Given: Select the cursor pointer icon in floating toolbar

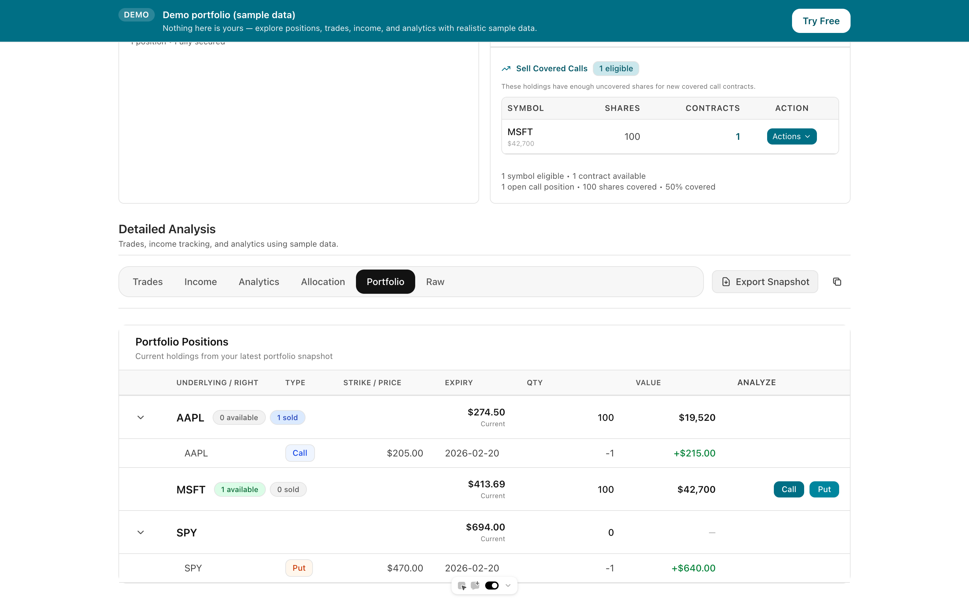Looking at the screenshot, I should (462, 586).
